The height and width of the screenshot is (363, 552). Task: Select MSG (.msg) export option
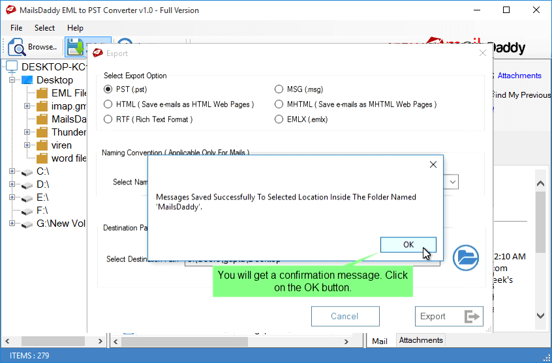(299, 89)
